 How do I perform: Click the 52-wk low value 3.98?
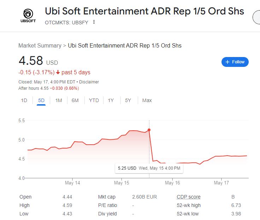pos(236,214)
